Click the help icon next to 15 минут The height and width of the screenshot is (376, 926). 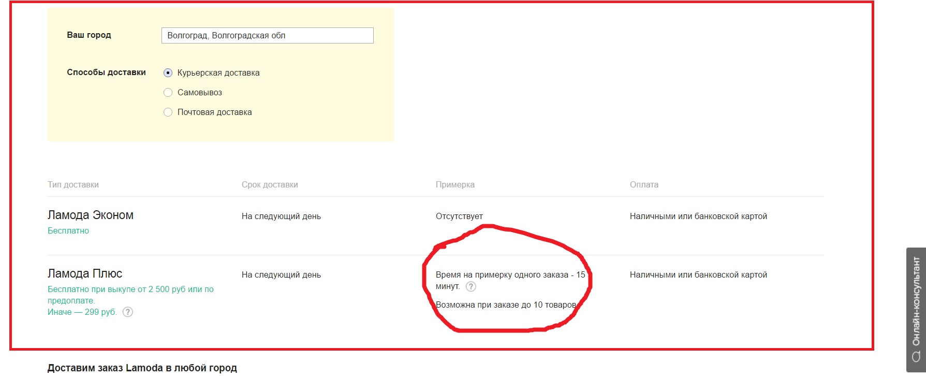[x=471, y=286]
